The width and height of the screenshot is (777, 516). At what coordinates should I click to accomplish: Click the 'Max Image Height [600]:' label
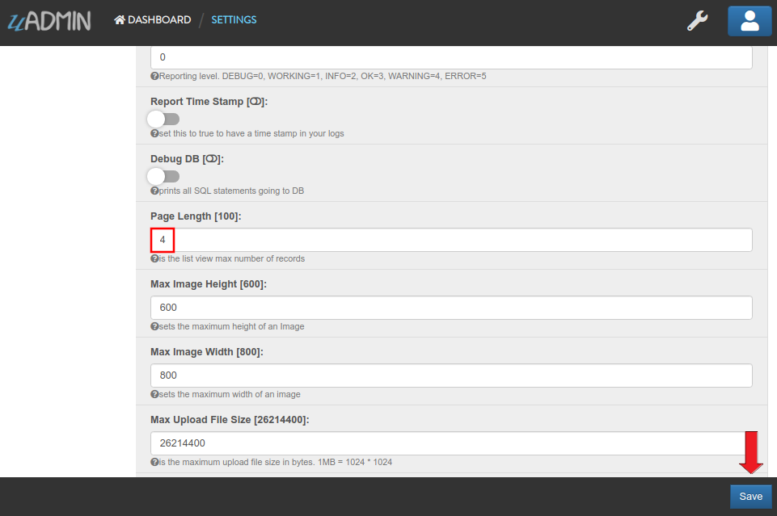(209, 284)
